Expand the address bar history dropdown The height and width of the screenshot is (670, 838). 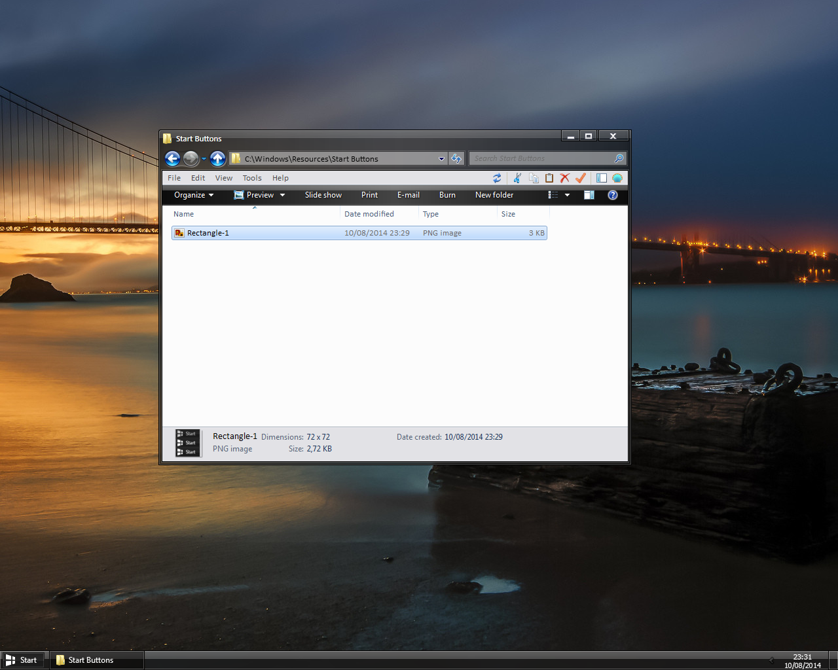pos(441,159)
